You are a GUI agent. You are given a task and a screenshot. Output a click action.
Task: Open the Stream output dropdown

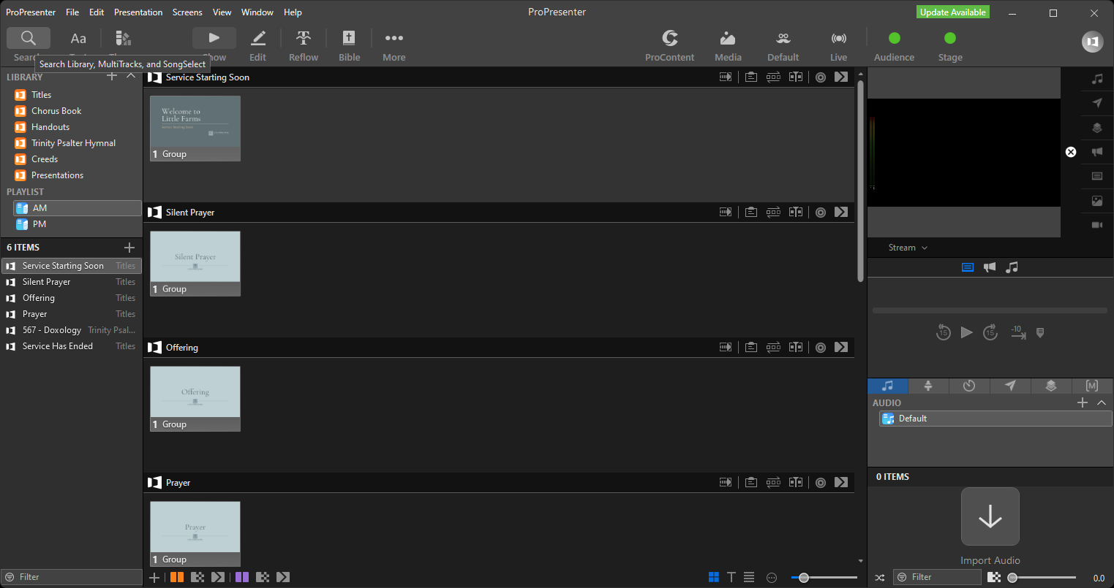(907, 247)
